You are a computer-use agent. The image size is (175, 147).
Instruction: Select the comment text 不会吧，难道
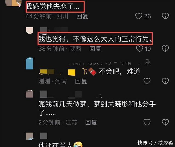coord(119,71)
